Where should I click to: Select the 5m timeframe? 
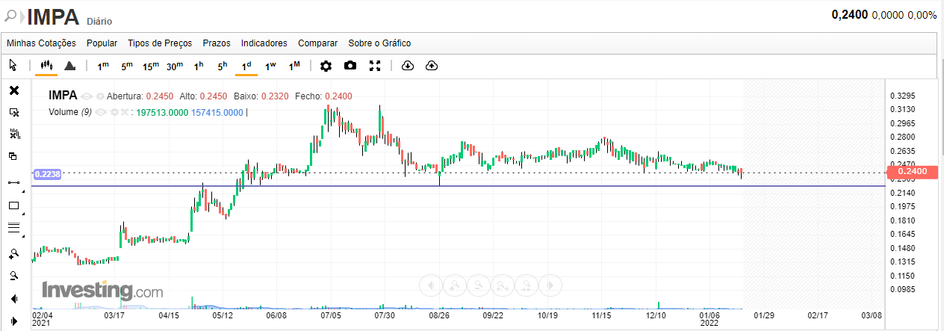click(127, 66)
